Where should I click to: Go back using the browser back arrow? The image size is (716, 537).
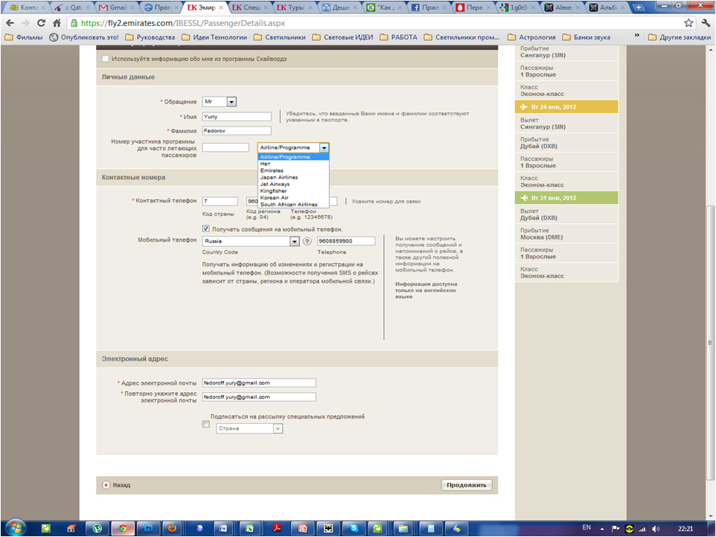click(x=10, y=23)
